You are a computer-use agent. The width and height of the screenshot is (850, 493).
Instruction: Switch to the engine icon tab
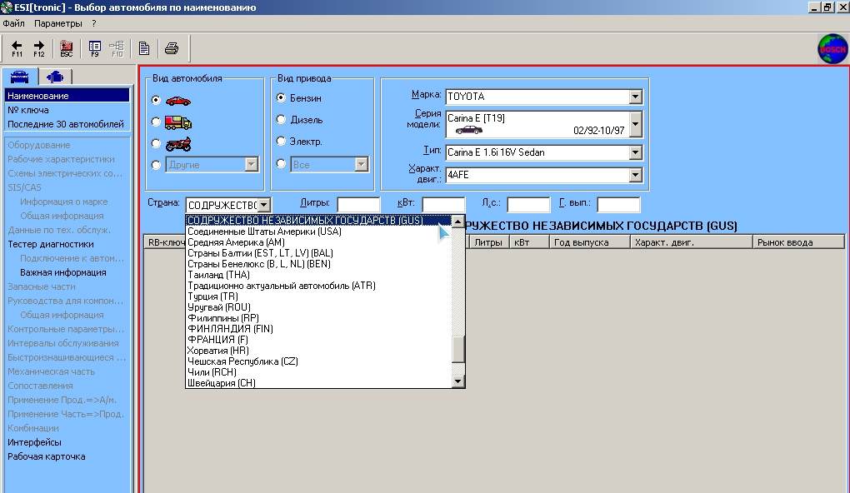[x=55, y=77]
